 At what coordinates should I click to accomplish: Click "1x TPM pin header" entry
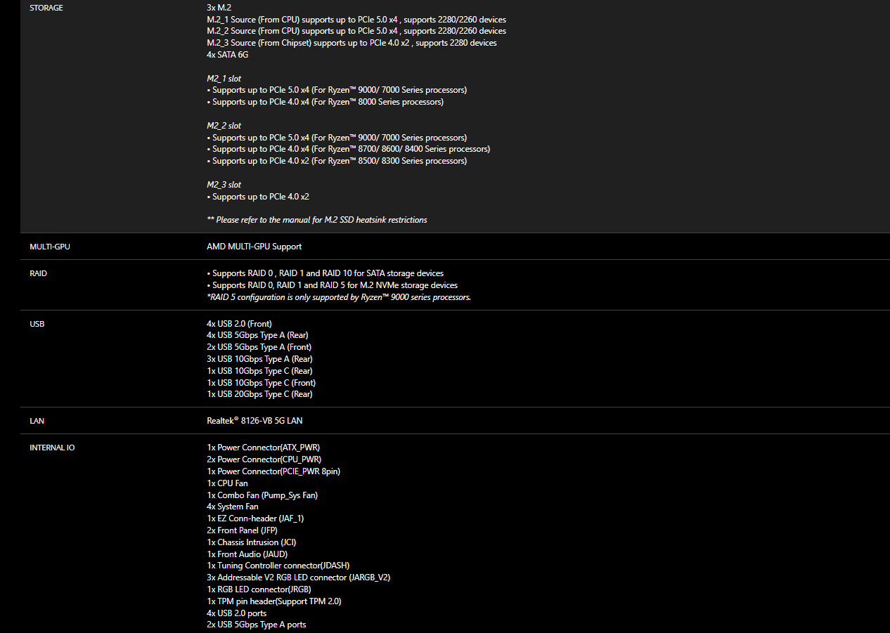click(x=274, y=601)
